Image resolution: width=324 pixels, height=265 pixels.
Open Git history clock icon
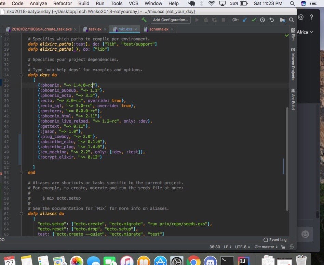262,20
